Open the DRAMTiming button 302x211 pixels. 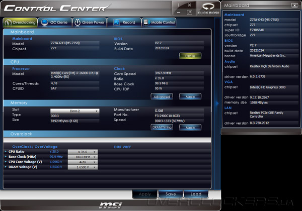click(x=162, y=128)
